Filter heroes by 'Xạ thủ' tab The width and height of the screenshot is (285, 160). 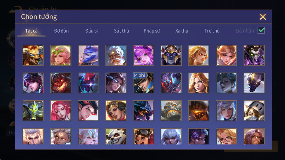pos(182,31)
